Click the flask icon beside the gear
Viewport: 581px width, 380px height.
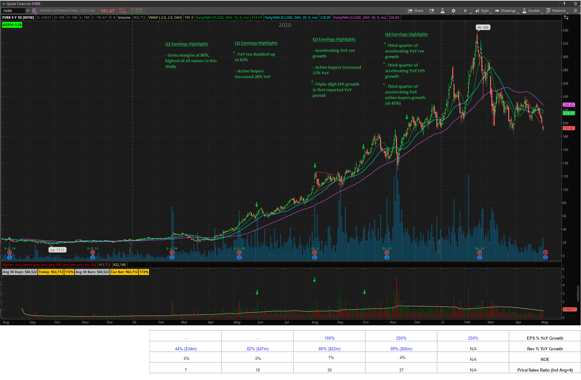(442, 11)
